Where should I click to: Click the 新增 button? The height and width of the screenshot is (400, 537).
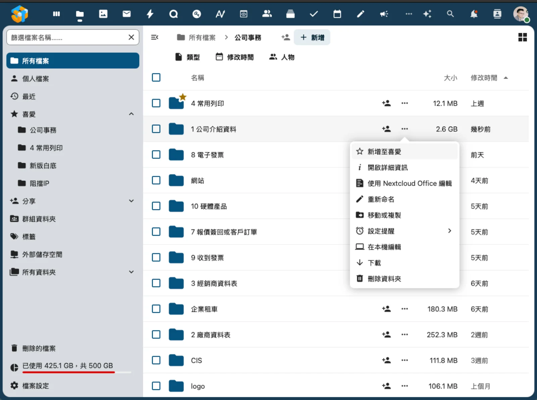312,37
